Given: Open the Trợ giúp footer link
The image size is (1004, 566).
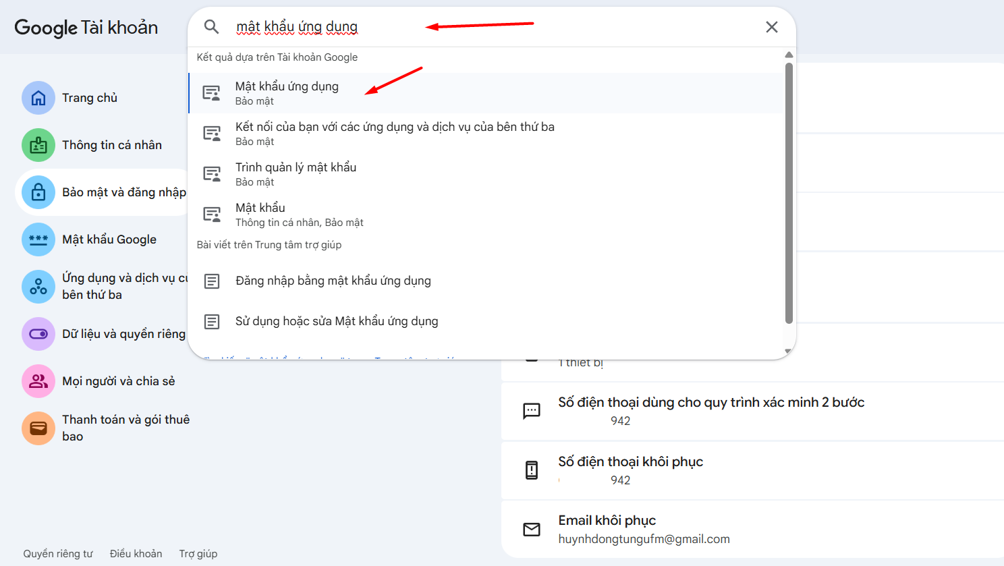Looking at the screenshot, I should click(x=198, y=554).
